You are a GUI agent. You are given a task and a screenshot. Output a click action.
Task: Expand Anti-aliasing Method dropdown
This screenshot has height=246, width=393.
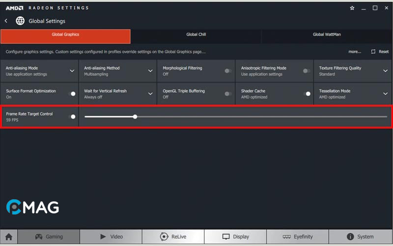point(150,71)
